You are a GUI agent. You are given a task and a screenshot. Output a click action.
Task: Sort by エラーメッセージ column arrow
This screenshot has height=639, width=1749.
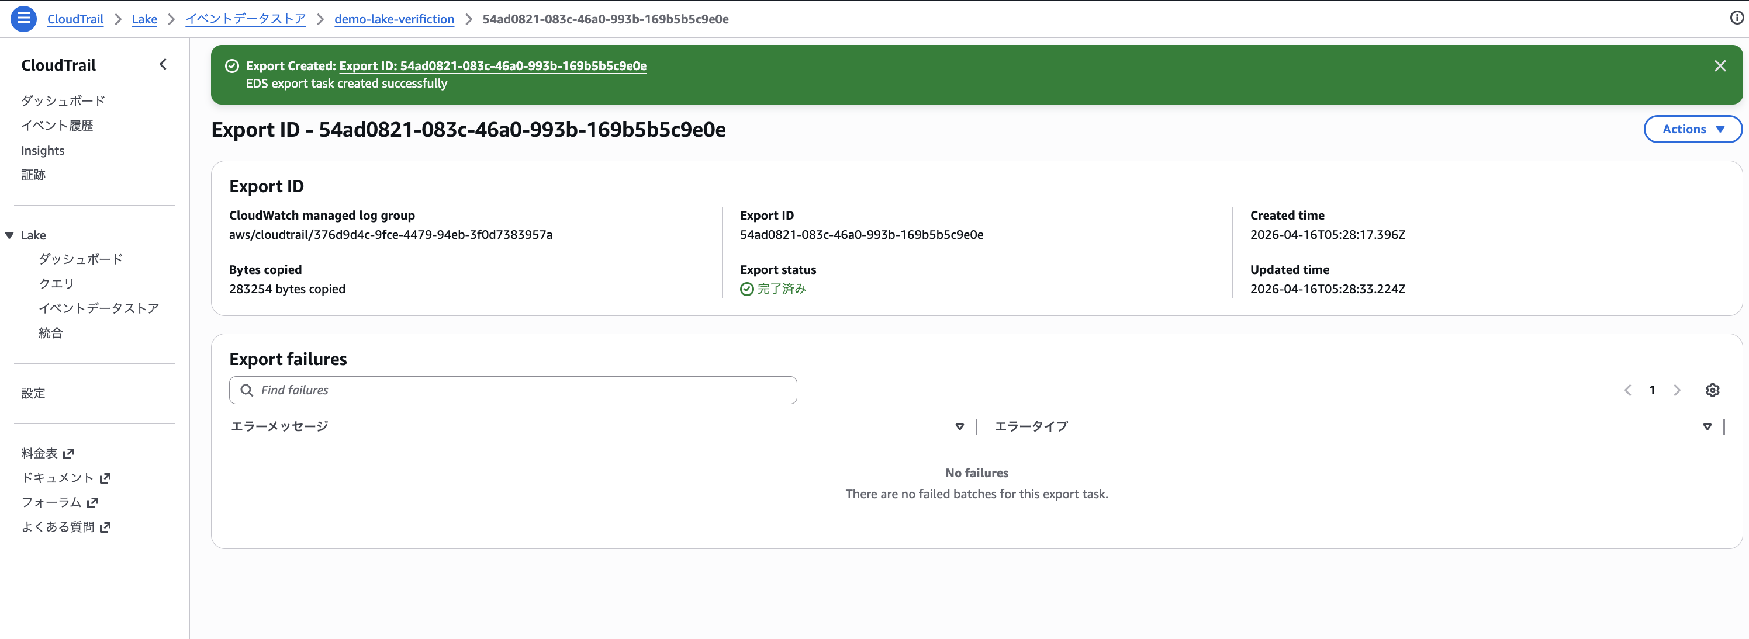pyautogui.click(x=959, y=426)
